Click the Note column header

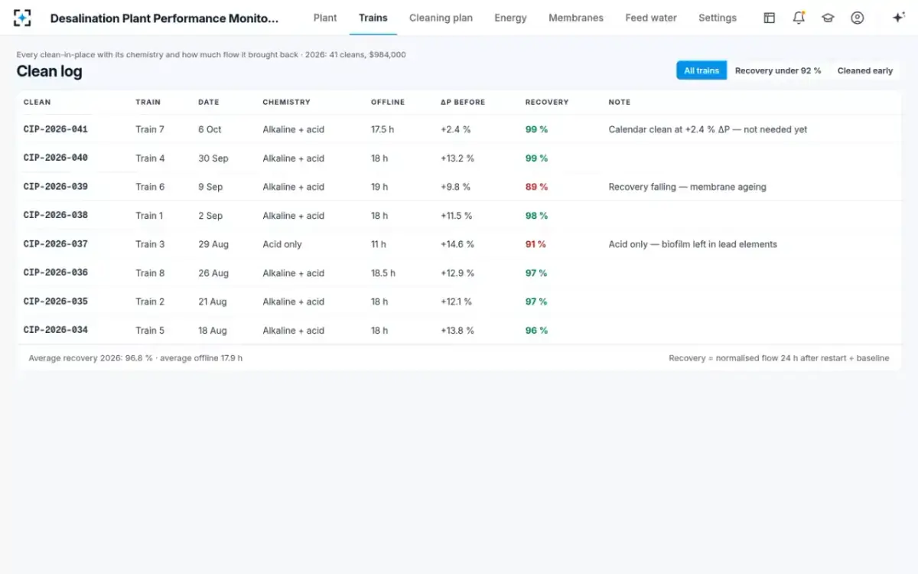(620, 102)
